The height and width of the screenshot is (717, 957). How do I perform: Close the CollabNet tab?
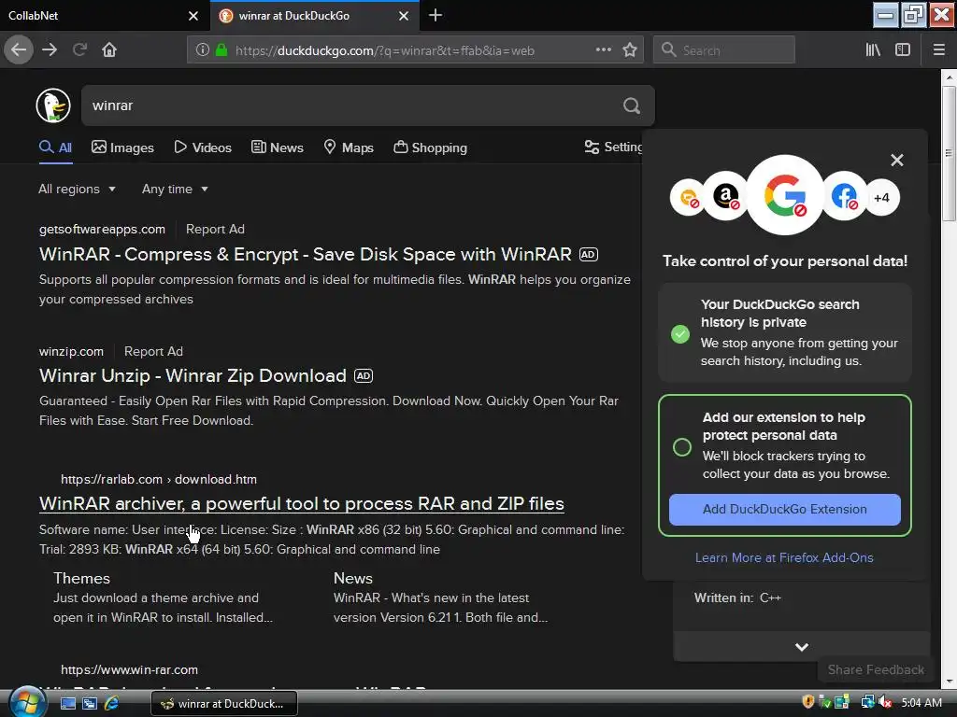click(193, 16)
